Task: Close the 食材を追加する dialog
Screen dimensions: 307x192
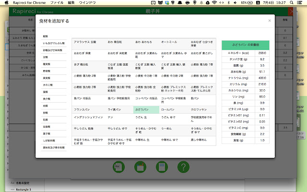Action: point(269,21)
